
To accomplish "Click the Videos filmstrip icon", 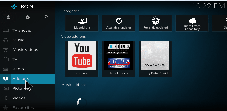I will (x=6, y=98).
